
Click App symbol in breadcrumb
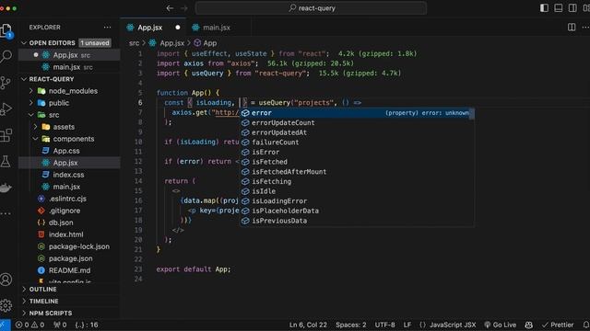click(206, 43)
